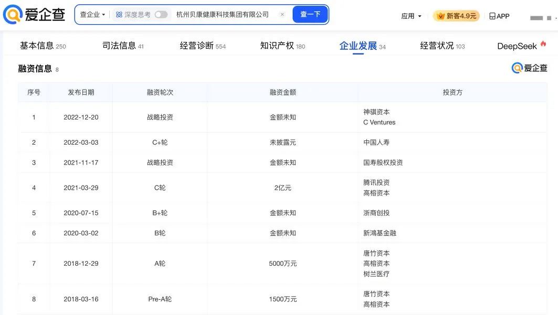Switch to the 经营诊断 tab

203,46
